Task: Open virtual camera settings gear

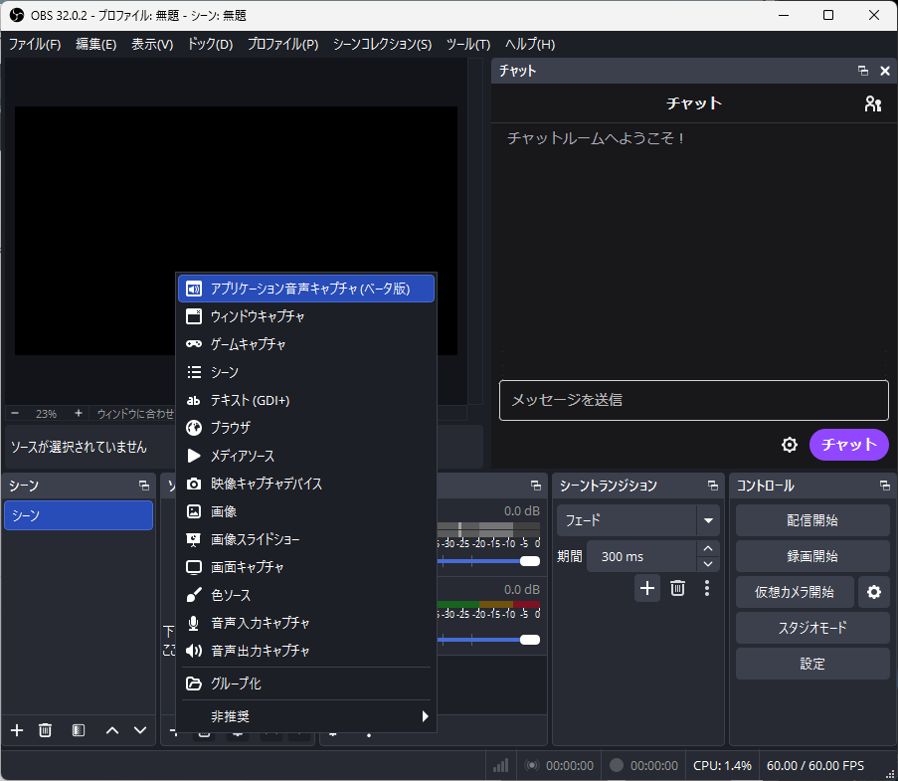Action: pos(874,592)
